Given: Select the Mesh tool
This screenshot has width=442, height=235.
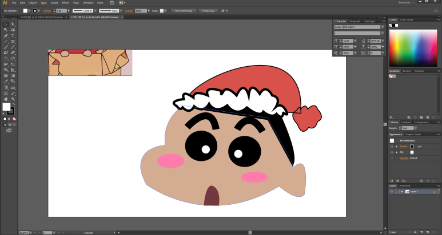Looking at the screenshot, I should click(6, 76).
